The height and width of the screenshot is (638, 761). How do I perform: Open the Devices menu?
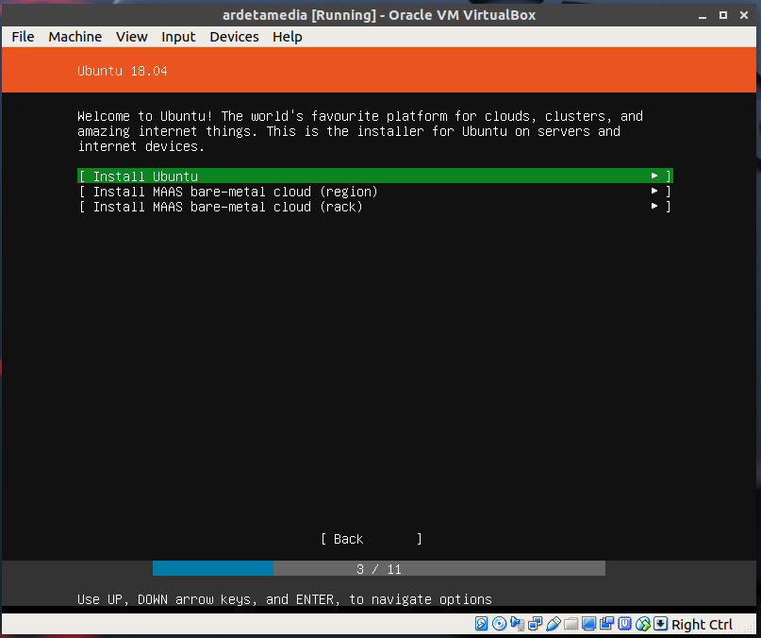tap(234, 37)
